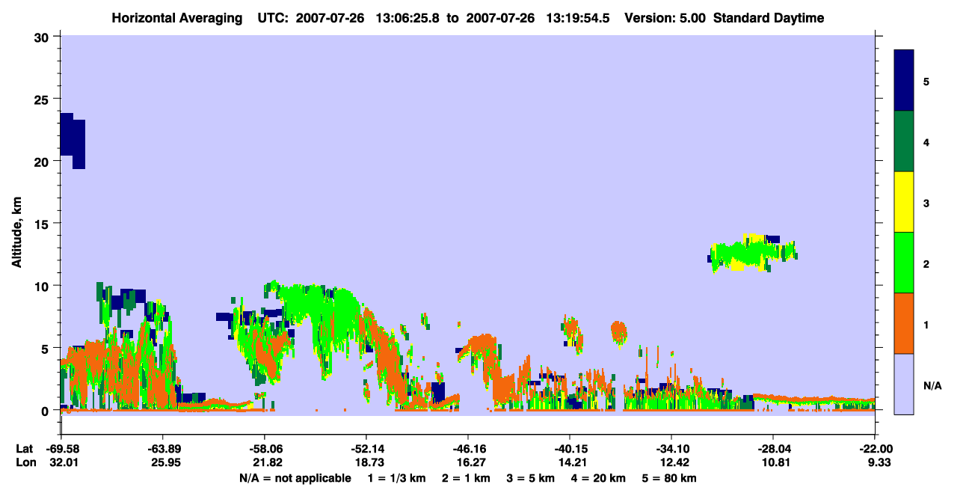Click the yellow-green cloud near 13 km altitude
The height and width of the screenshot is (499, 972).
point(753,253)
